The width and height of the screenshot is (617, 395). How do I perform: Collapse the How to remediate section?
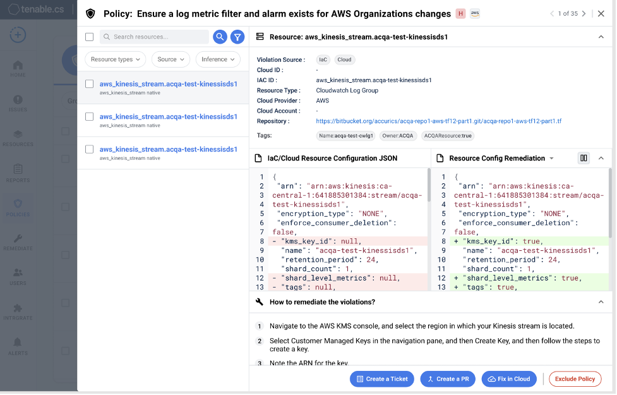tap(601, 302)
